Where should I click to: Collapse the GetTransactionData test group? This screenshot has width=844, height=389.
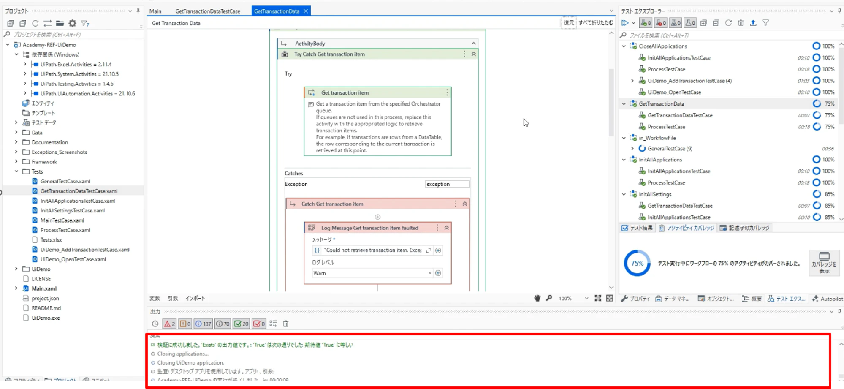click(x=624, y=104)
